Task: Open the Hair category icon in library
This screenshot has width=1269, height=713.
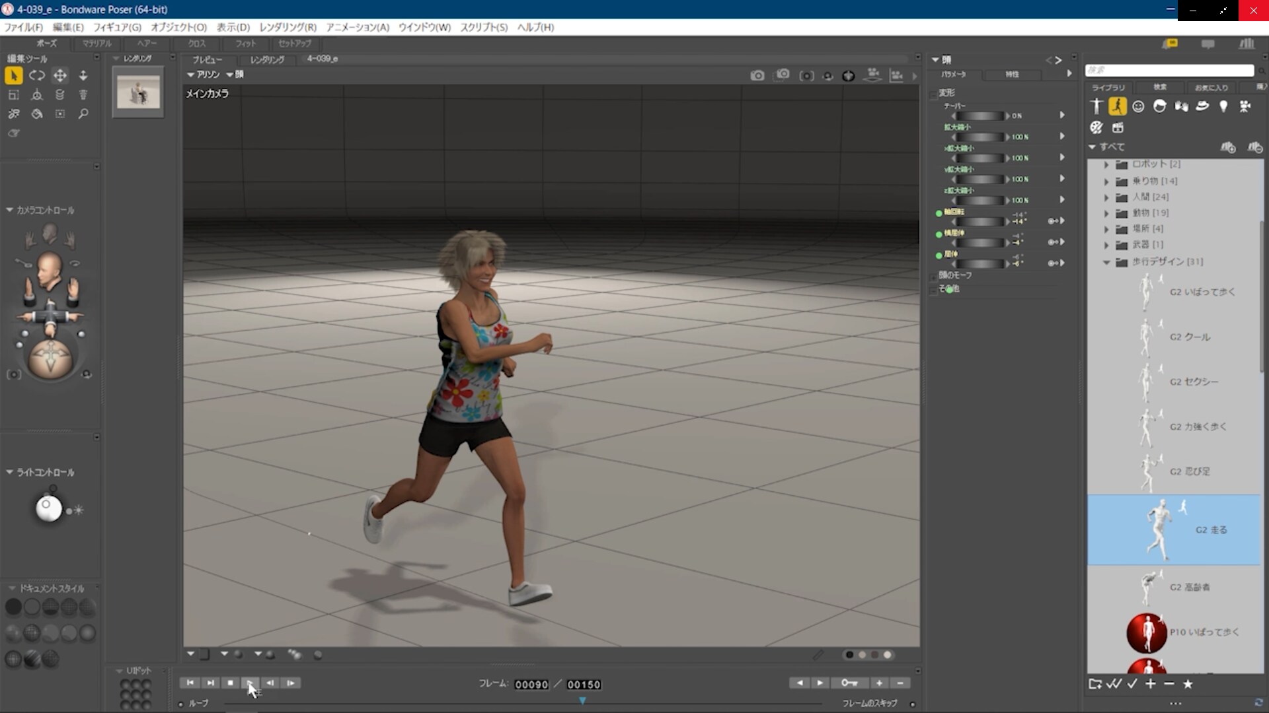Action: tap(1159, 106)
